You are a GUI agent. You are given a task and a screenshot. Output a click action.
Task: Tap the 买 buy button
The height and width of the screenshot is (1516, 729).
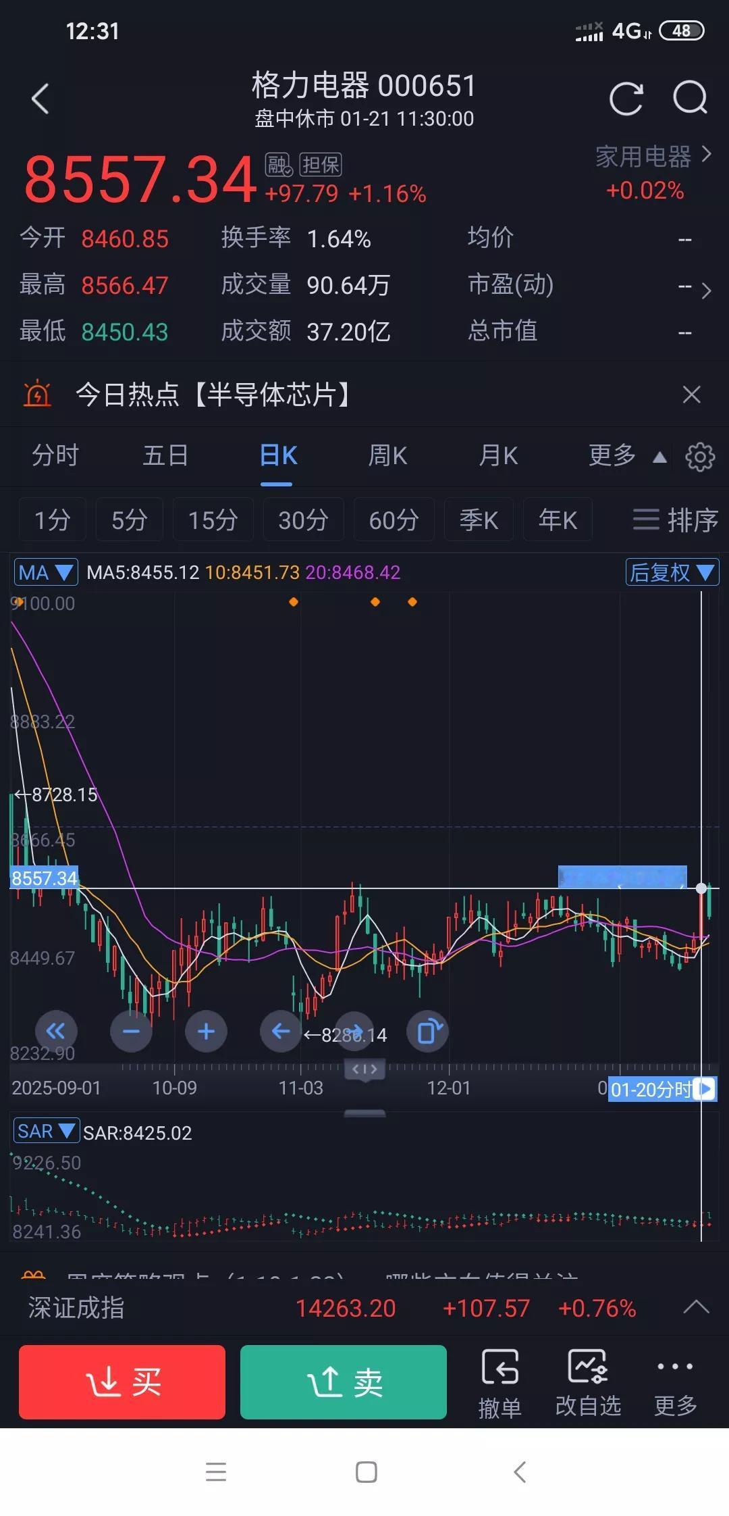click(122, 1382)
